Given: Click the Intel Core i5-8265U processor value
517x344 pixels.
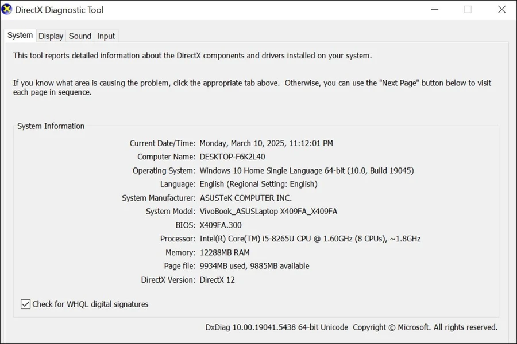Looking at the screenshot, I should 310,239.
